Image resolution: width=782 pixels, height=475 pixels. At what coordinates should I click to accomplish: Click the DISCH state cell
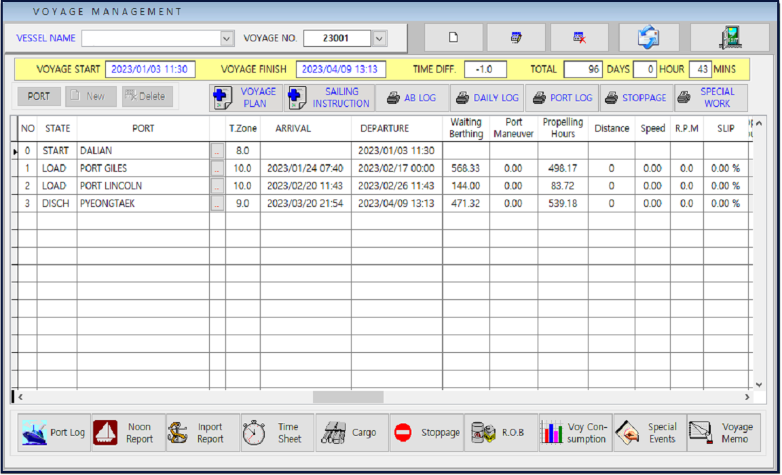coord(56,204)
